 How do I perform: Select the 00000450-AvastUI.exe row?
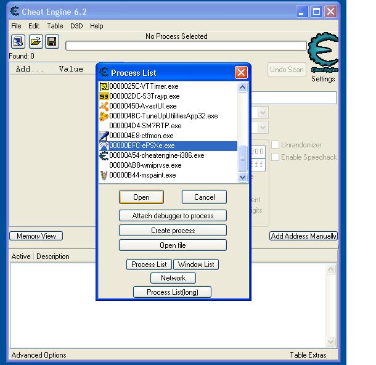168,106
